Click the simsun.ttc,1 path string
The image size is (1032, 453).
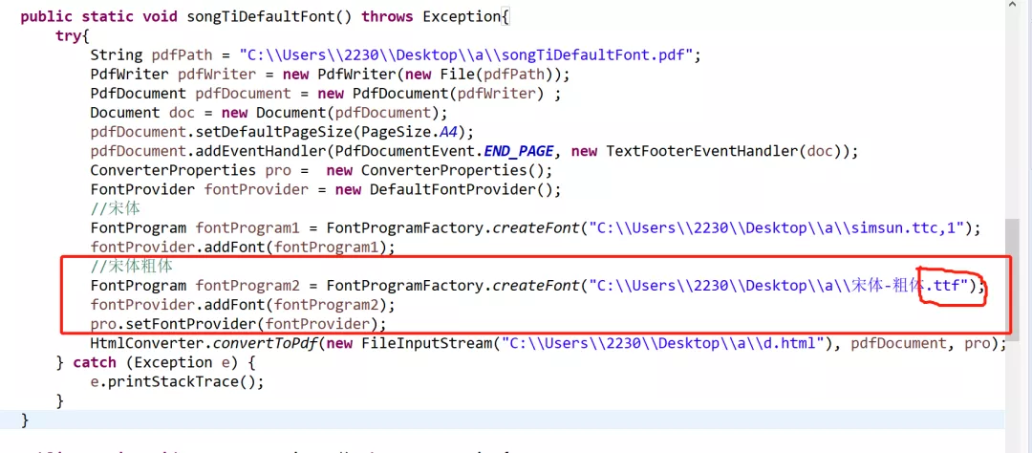pos(777,228)
